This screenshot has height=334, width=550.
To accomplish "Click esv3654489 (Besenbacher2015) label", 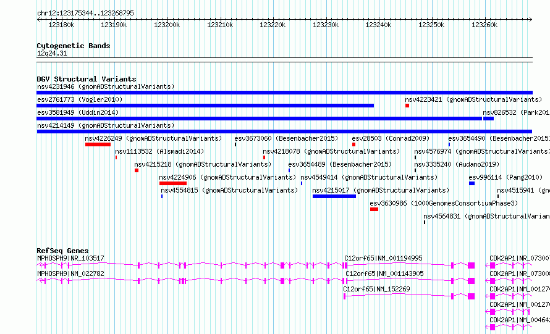I will pos(340,164).
